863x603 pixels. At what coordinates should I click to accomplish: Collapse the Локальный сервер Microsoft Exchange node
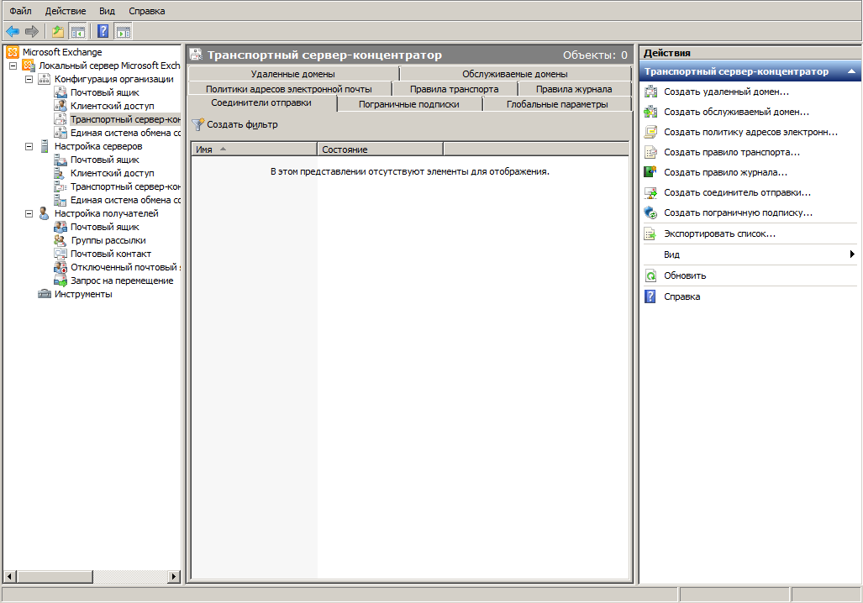point(13,66)
